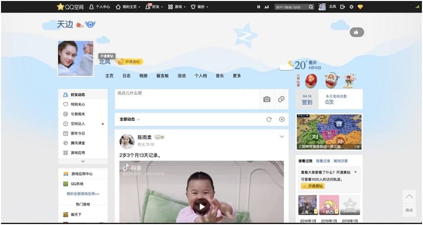This screenshot has width=423, height=225.
Task: Open visitor thumbnail labeled 上海
Action: pyautogui.click(x=307, y=205)
